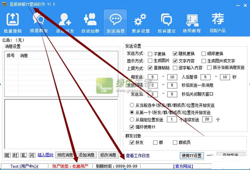Click the 眼 emoticon button
The image size is (250, 170).
pyautogui.click(x=7, y=155)
